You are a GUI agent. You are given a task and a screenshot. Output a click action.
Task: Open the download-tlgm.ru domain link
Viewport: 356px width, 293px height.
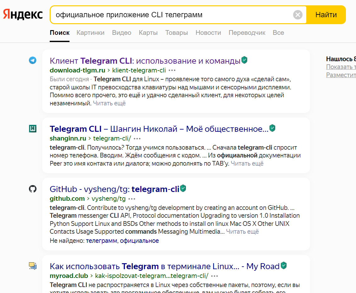77,70
